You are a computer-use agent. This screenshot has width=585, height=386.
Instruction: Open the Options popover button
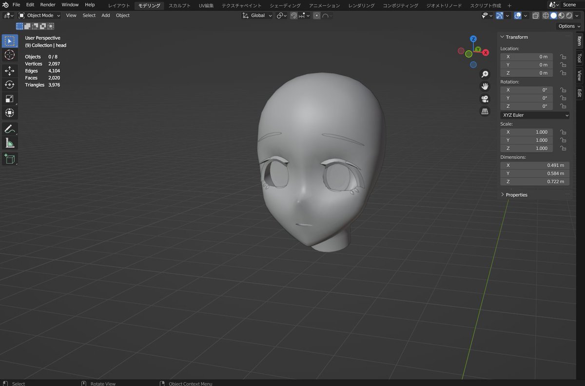point(569,26)
